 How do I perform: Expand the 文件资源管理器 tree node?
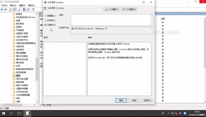point(11,95)
